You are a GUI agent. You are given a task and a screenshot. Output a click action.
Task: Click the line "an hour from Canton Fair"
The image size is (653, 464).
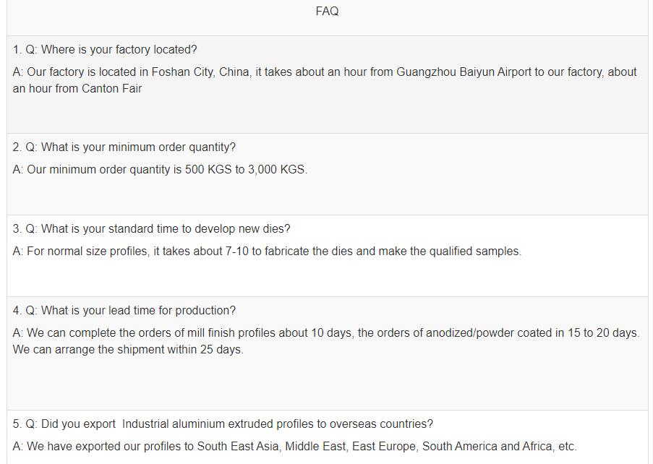[77, 89]
